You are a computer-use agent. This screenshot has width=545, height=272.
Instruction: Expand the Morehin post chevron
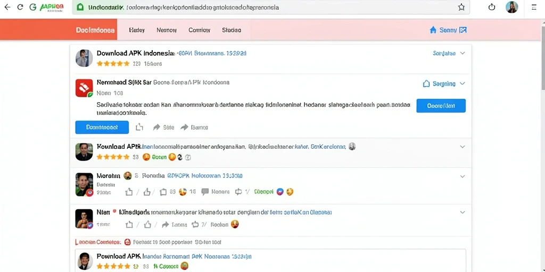[x=463, y=176]
